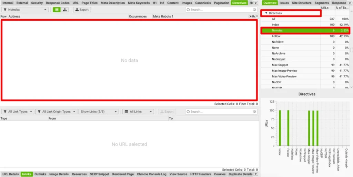Switch to list view icon
Screen dimensions: 353x177
click(57, 10)
